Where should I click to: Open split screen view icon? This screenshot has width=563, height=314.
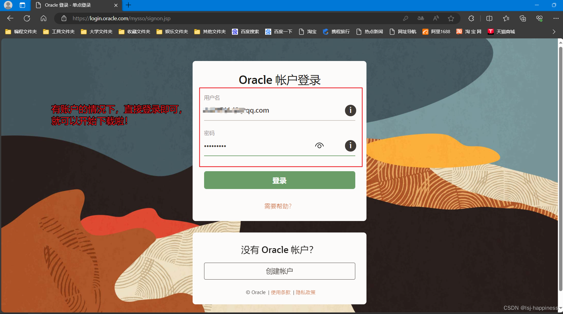(x=489, y=18)
